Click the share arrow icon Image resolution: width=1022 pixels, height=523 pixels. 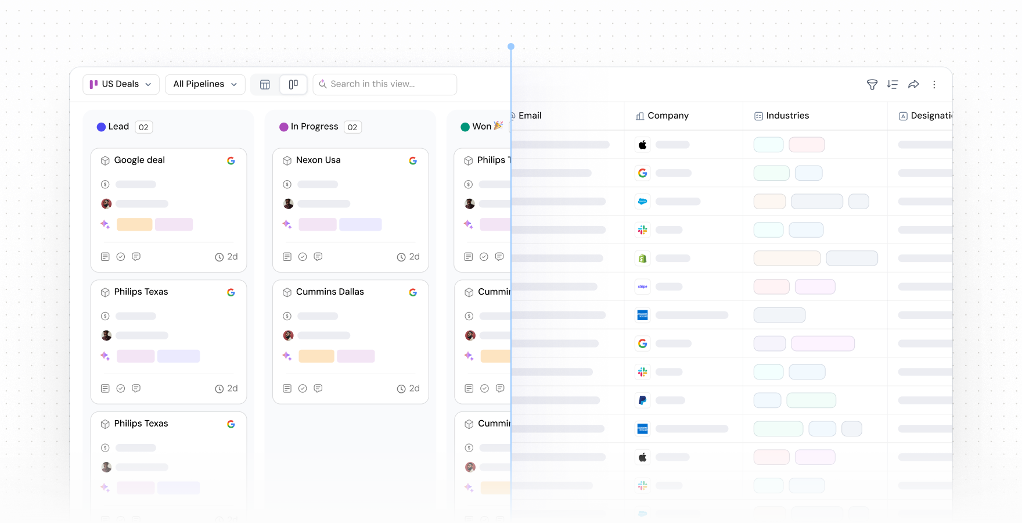913,85
